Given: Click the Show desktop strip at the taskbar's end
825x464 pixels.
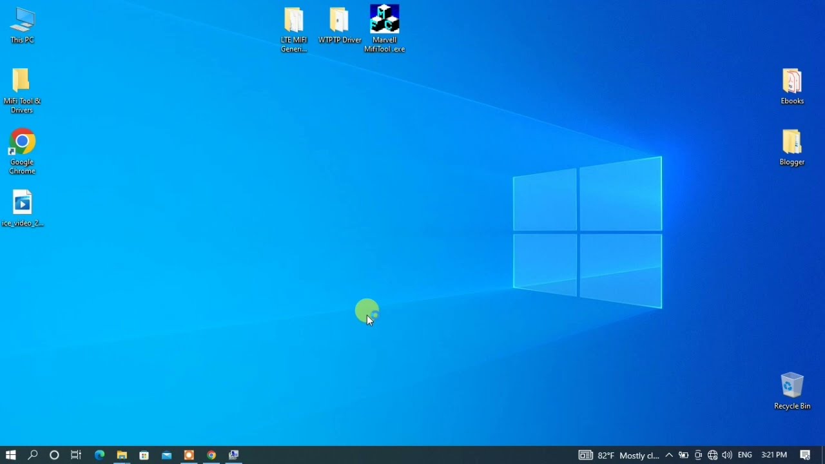Looking at the screenshot, I should (x=823, y=455).
